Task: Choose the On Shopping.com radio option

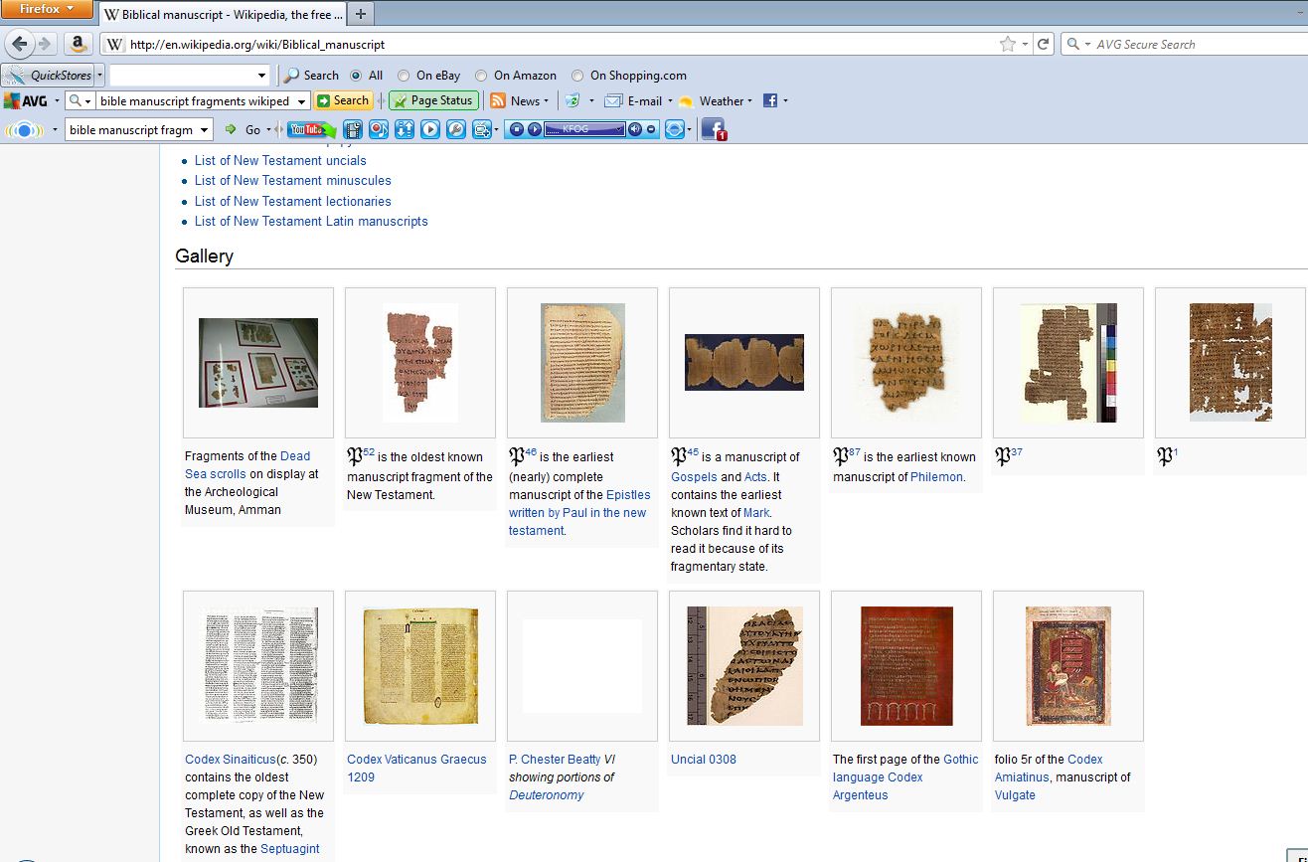Action: point(577,76)
